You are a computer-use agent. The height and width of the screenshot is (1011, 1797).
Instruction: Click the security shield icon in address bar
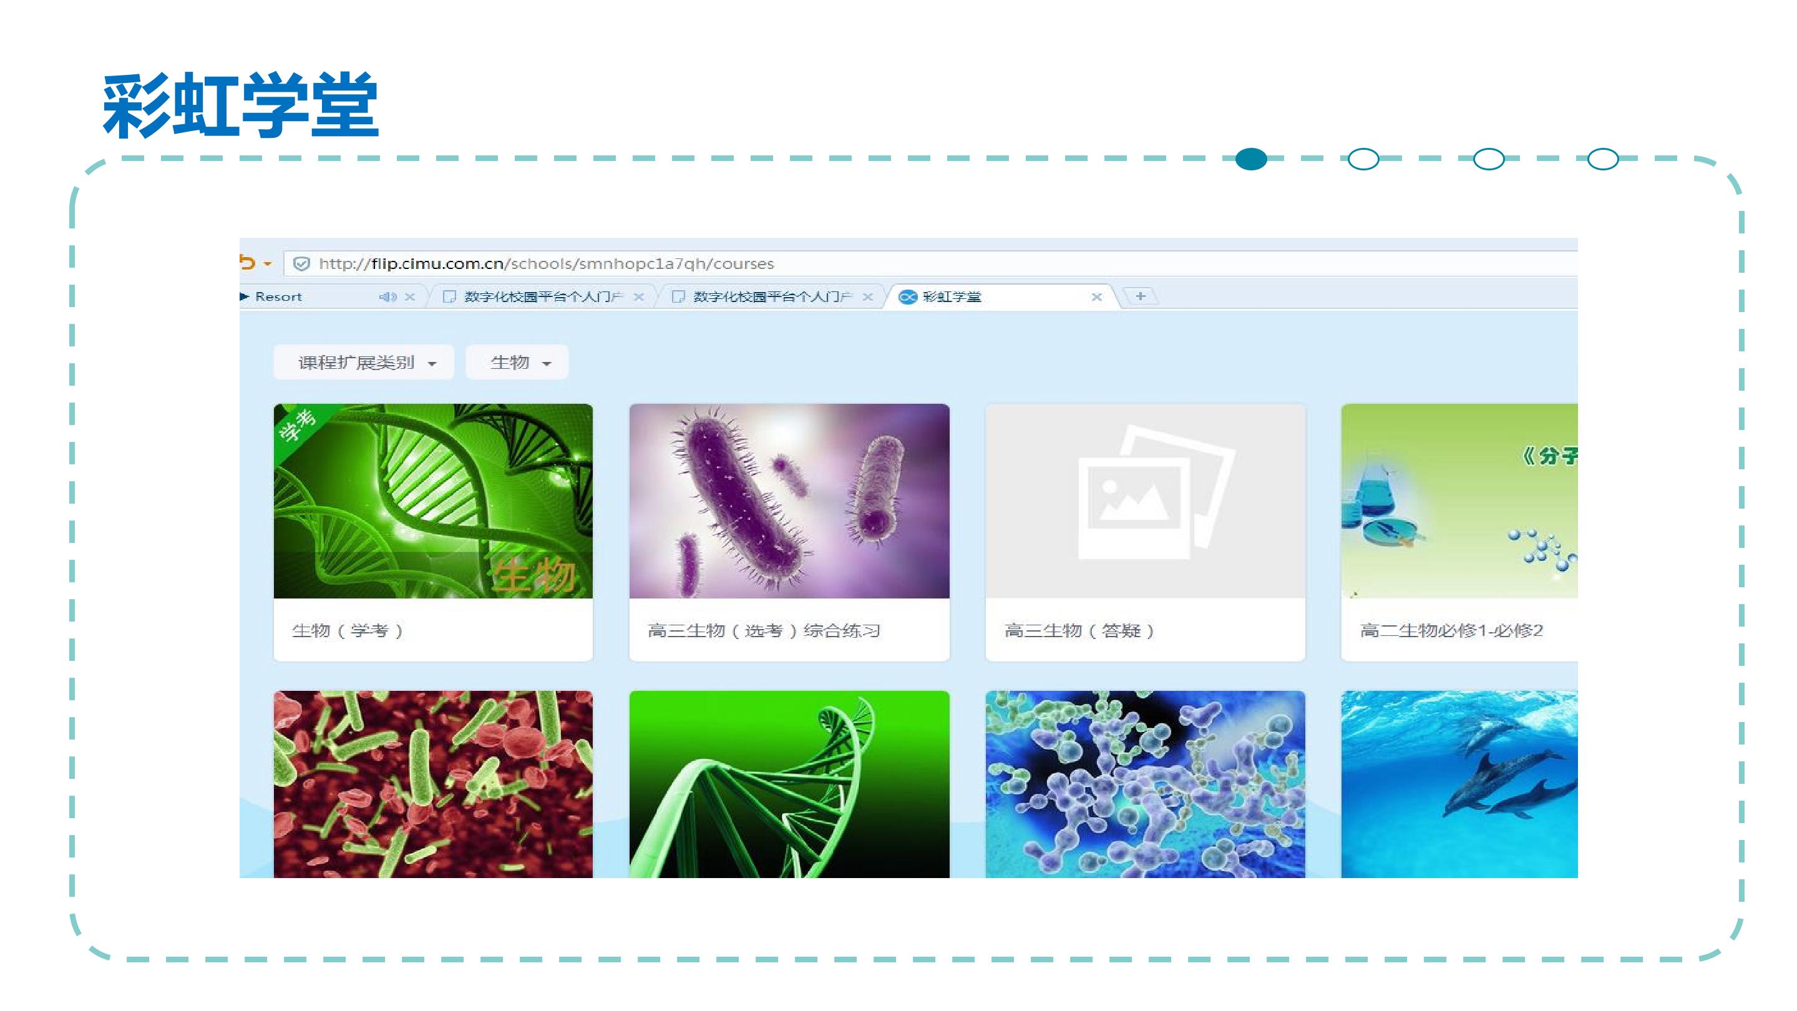point(301,264)
